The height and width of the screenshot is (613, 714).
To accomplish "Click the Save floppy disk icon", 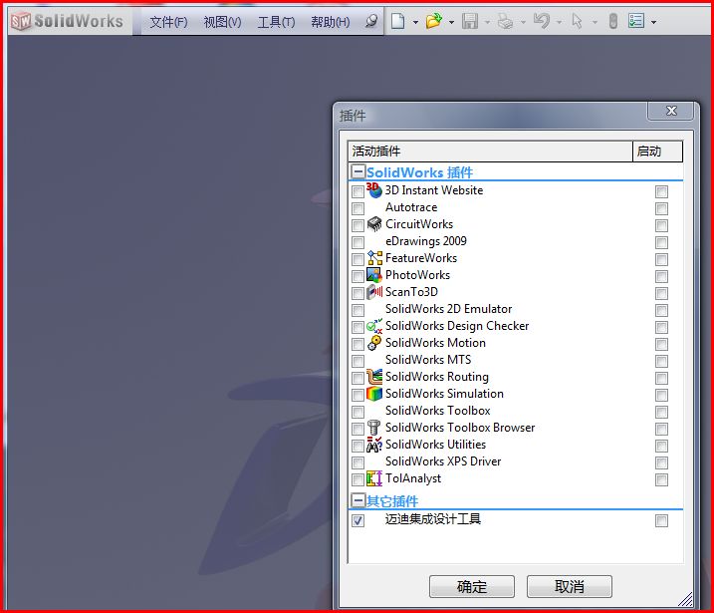I will 470,21.
